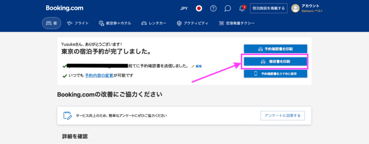Click the 予約確認書を印刷 button
The image size is (369, 144).
click(276, 49)
